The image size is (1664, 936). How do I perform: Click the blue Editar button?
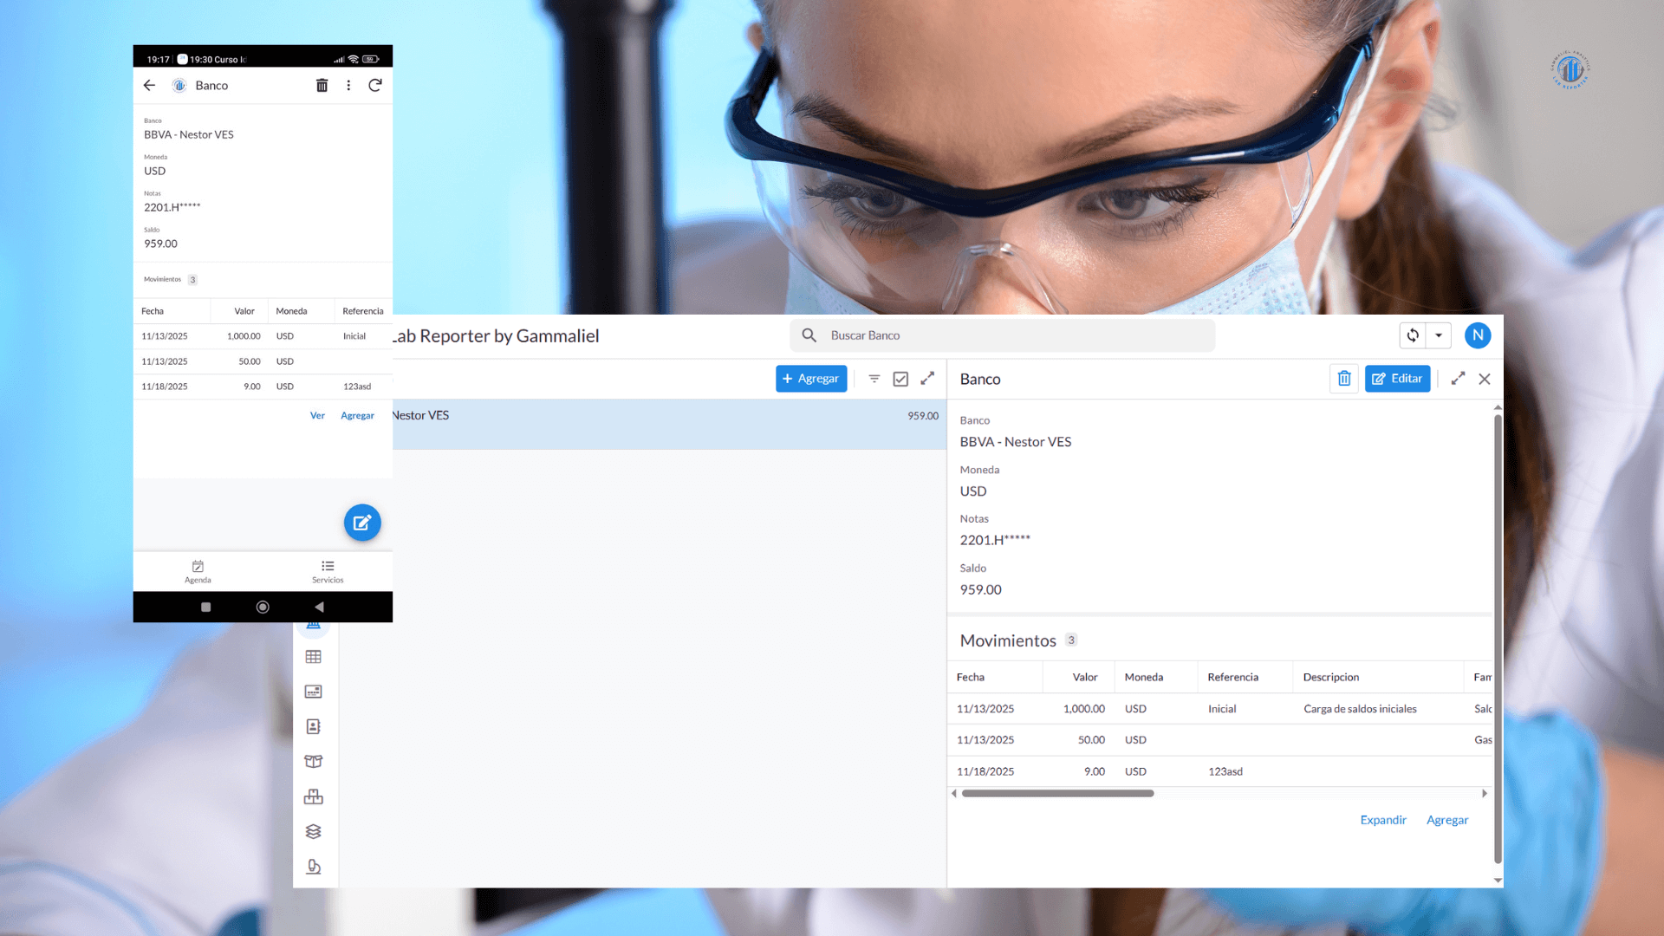(1397, 379)
